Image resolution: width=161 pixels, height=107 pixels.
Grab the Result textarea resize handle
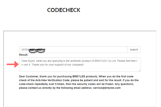tap(140, 70)
